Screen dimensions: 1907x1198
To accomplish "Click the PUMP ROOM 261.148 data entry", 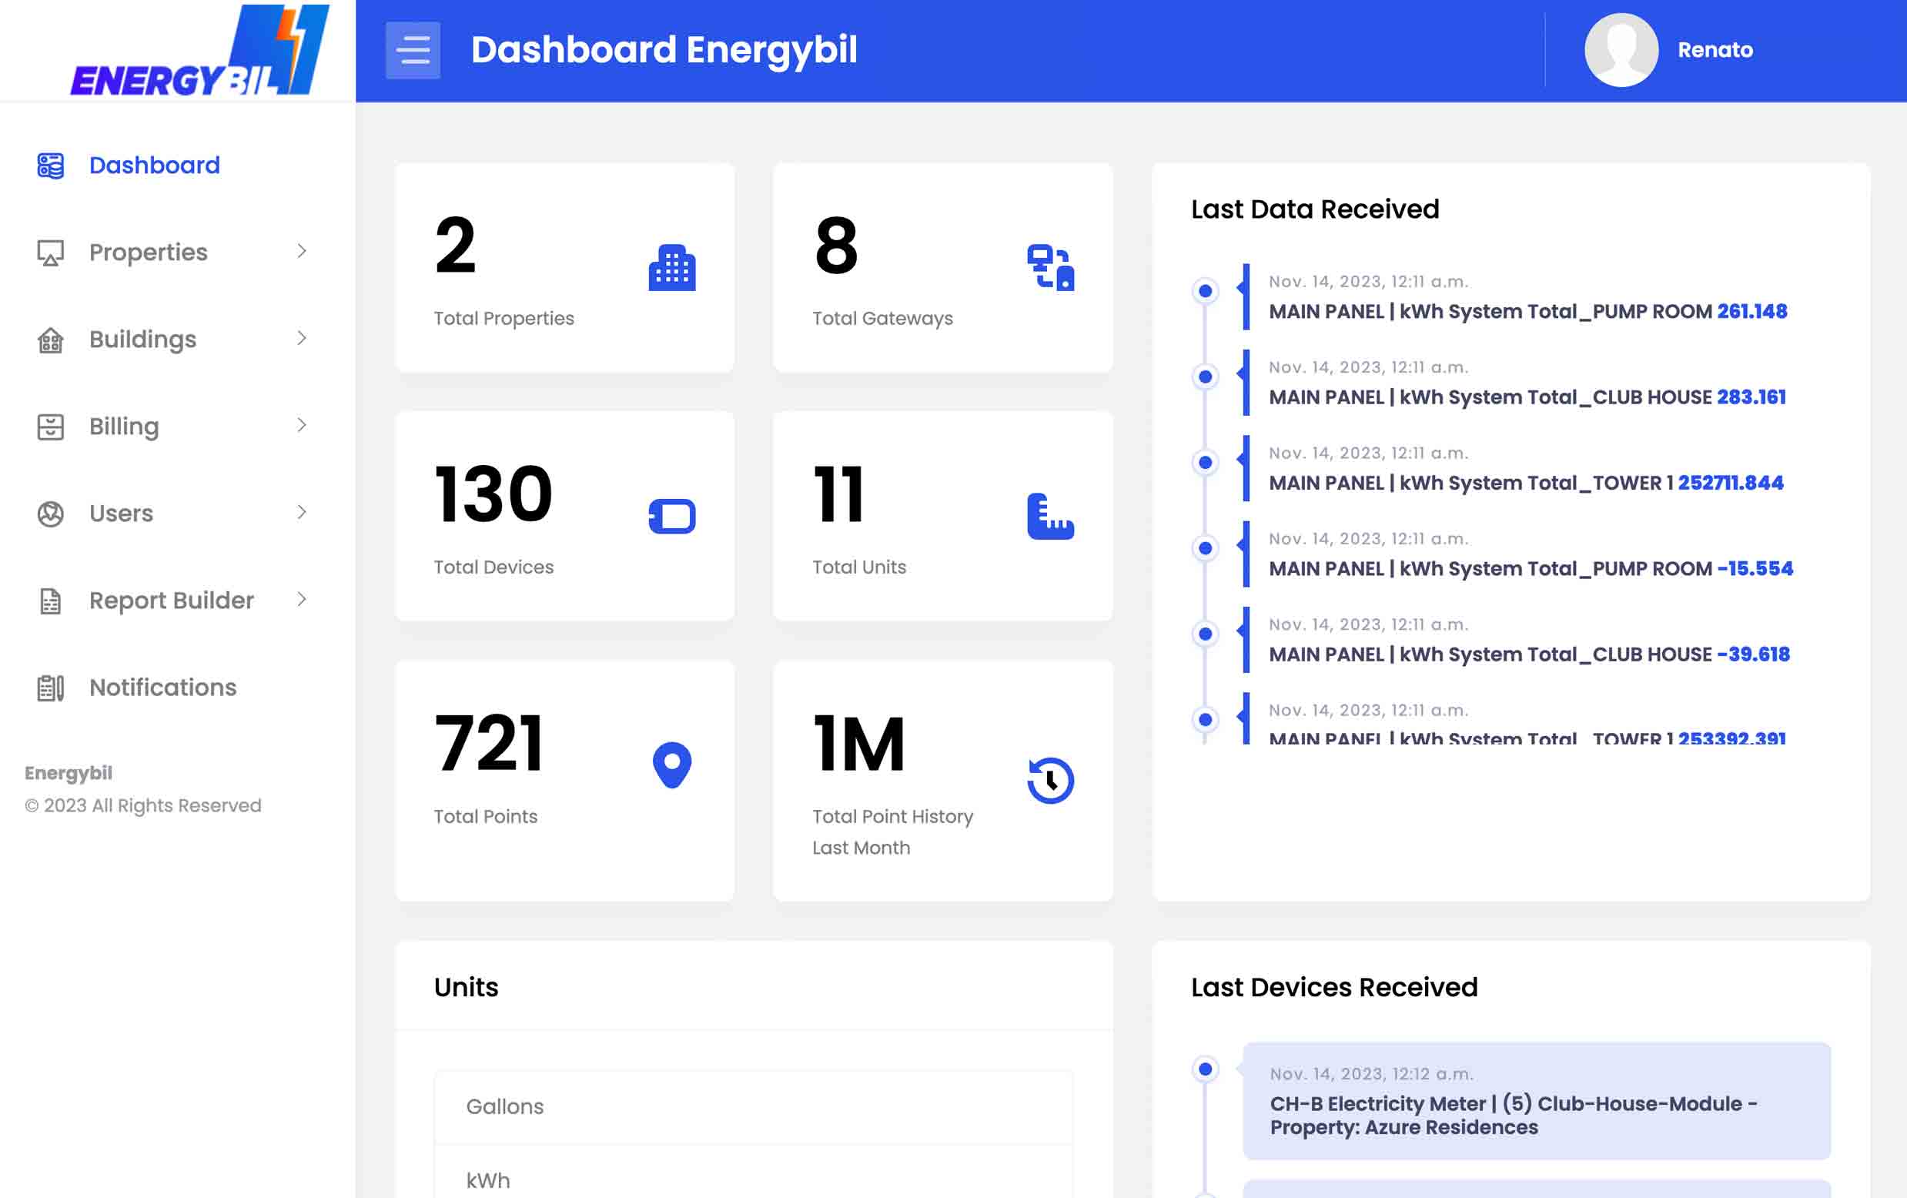I will coord(1527,312).
